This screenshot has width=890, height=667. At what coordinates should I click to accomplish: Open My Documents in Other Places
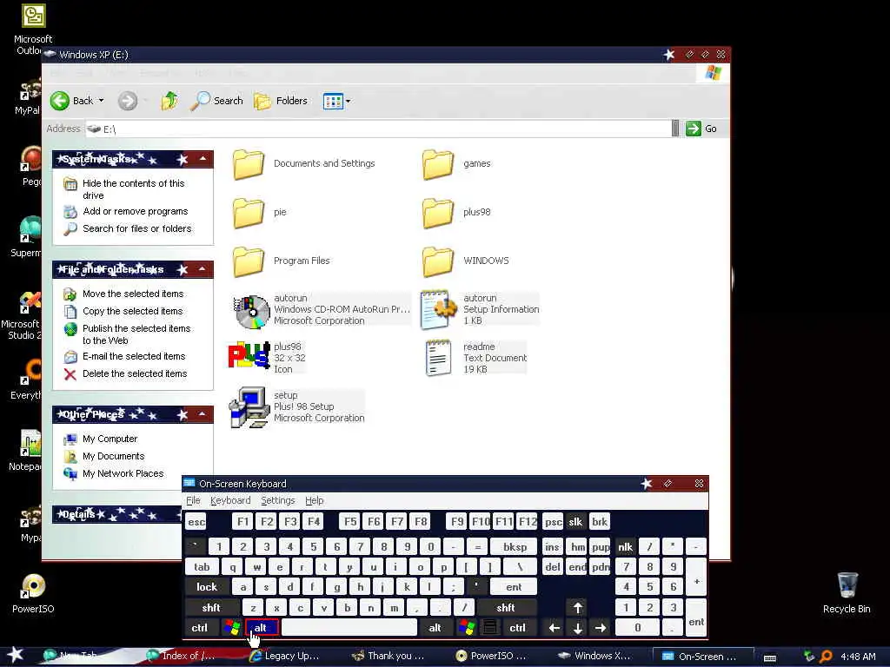tap(113, 456)
